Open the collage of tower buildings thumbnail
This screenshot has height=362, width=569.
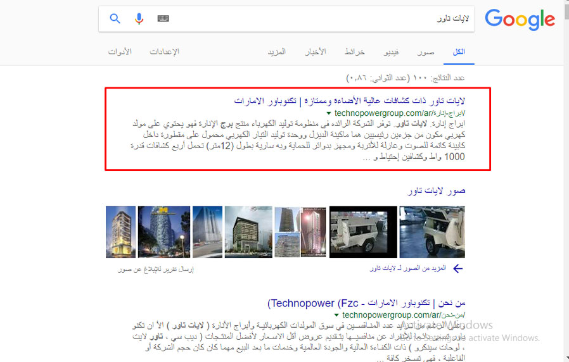coord(300,232)
